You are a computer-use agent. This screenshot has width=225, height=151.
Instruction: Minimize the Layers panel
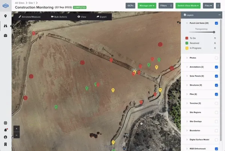[x=219, y=15]
